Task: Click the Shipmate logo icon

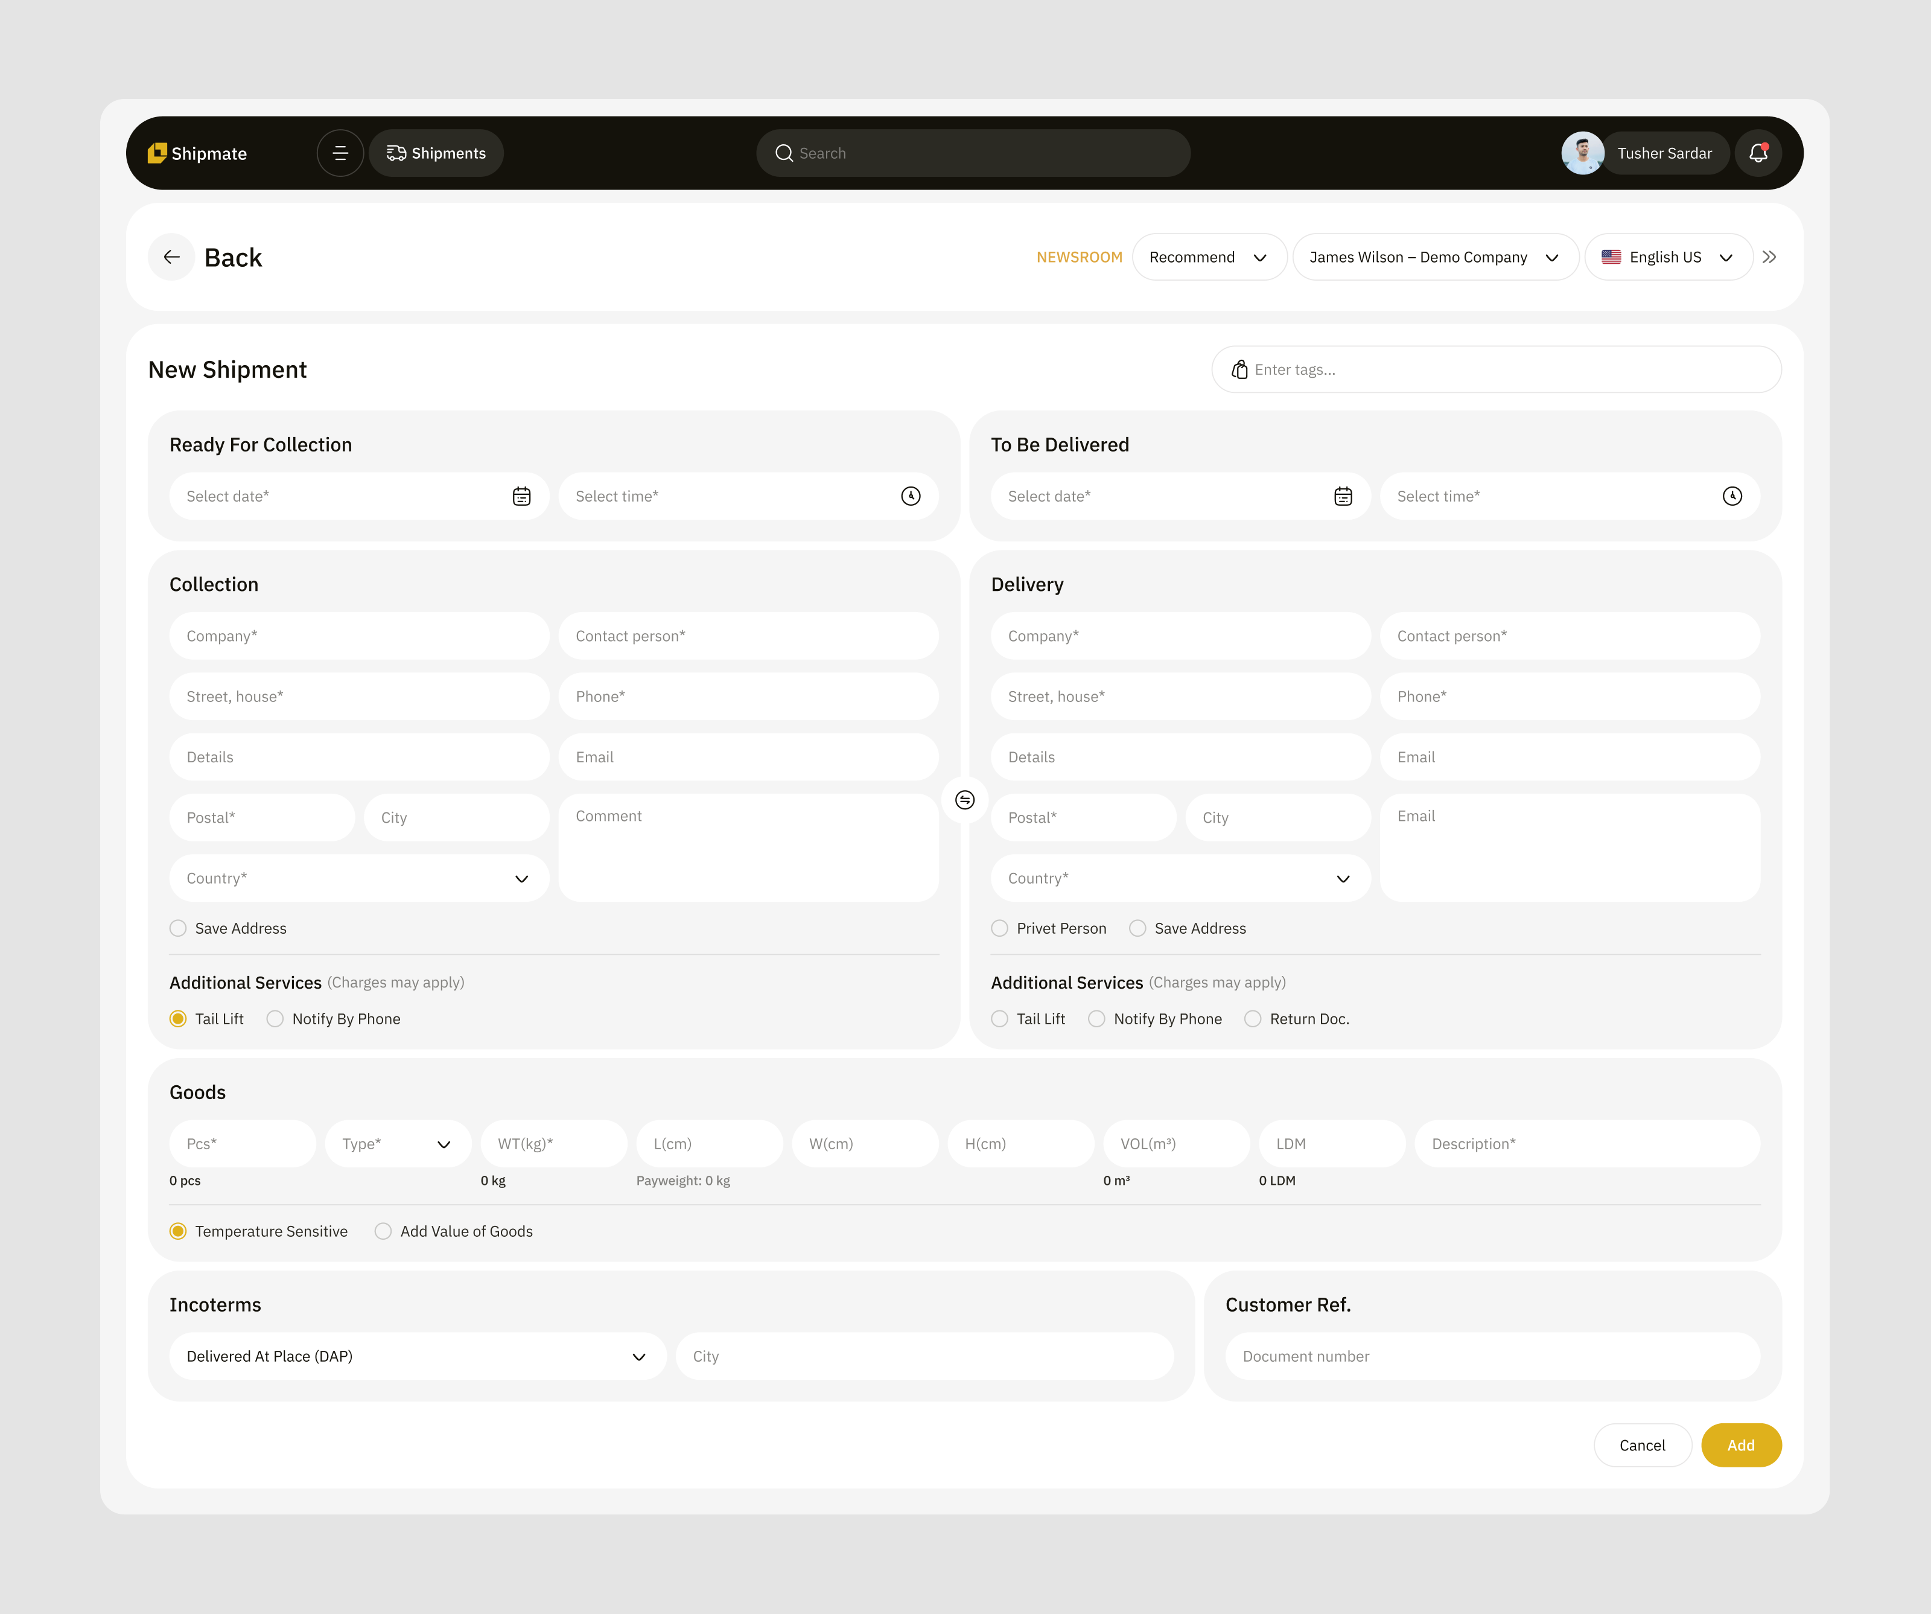Action: click(158, 153)
